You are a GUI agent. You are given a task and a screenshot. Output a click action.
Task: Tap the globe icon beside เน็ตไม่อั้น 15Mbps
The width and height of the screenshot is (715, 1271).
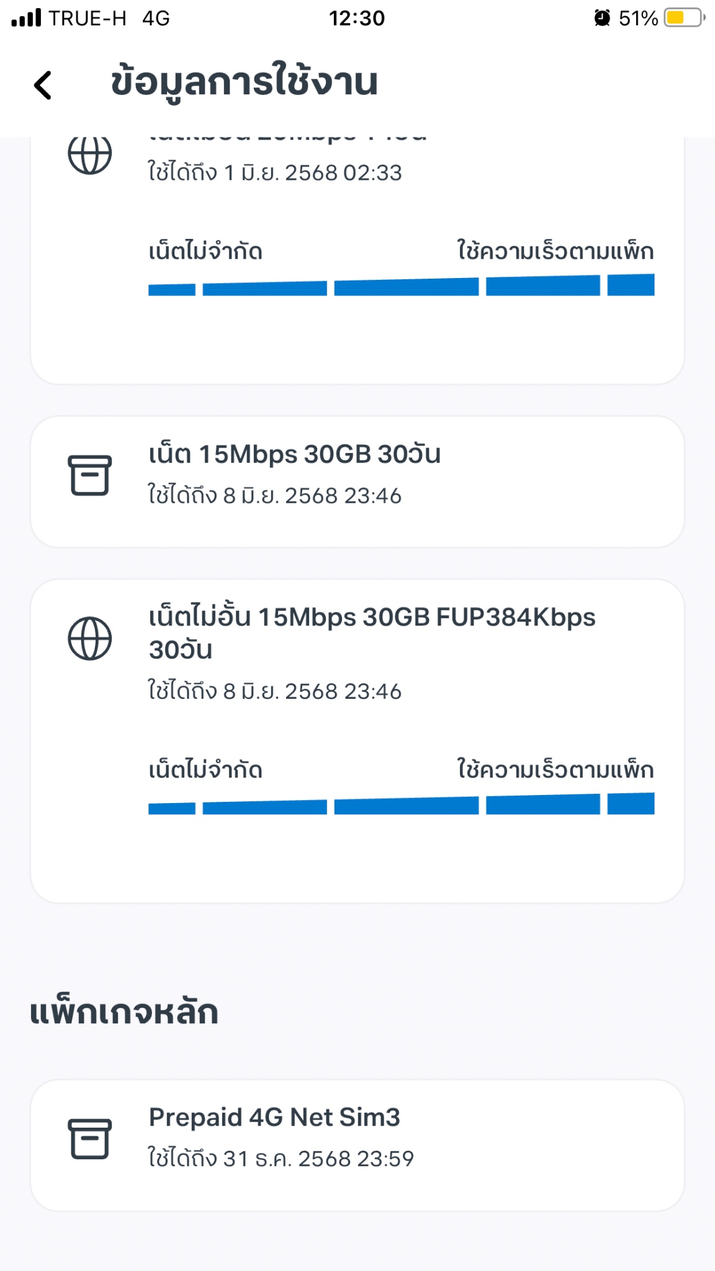[89, 638]
